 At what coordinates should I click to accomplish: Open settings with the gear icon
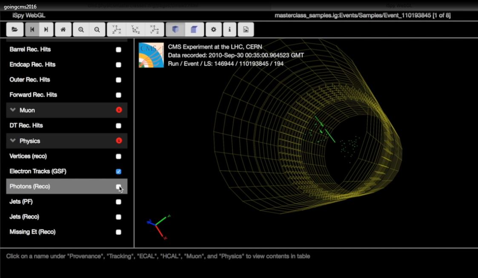[214, 29]
